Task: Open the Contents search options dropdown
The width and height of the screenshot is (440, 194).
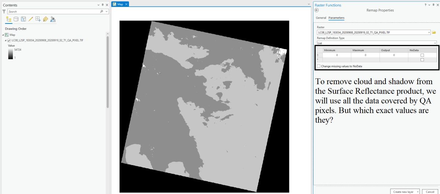Action: 107,12
